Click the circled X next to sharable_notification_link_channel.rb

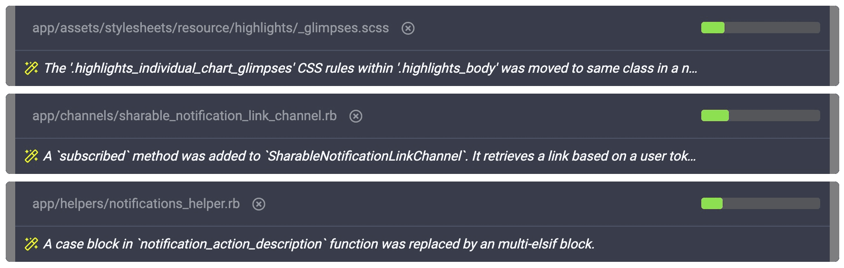coord(355,116)
